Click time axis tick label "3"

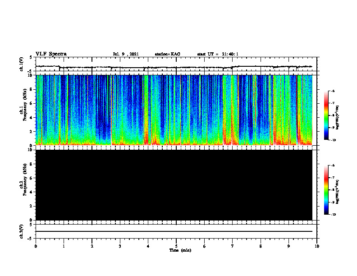coord(120,246)
